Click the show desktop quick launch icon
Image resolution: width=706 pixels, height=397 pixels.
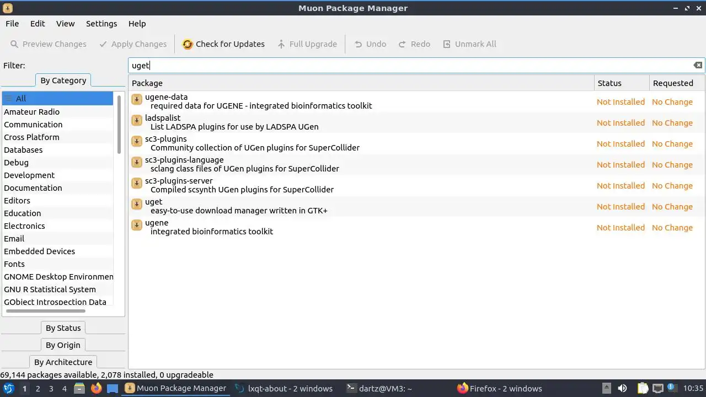[x=113, y=389]
